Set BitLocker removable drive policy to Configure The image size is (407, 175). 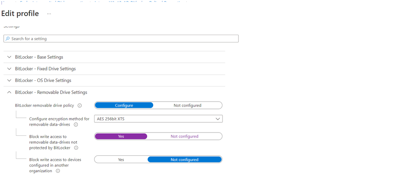124,105
